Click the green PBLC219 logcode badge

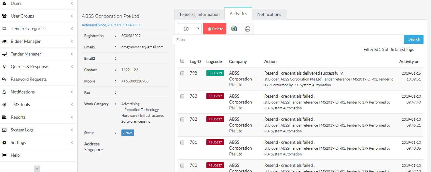tap(215, 73)
